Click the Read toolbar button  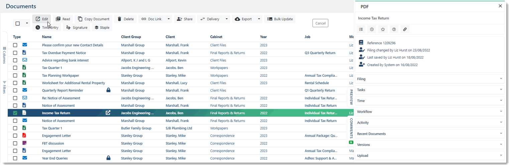click(x=63, y=19)
